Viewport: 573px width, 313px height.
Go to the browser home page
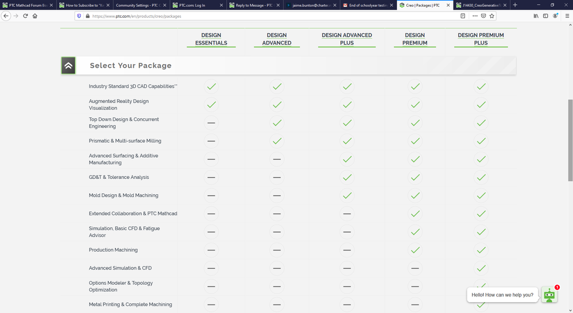pos(35,16)
